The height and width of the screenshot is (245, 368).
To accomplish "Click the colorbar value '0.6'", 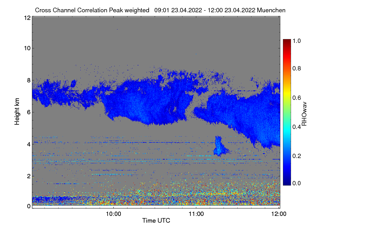I will point(297,97).
